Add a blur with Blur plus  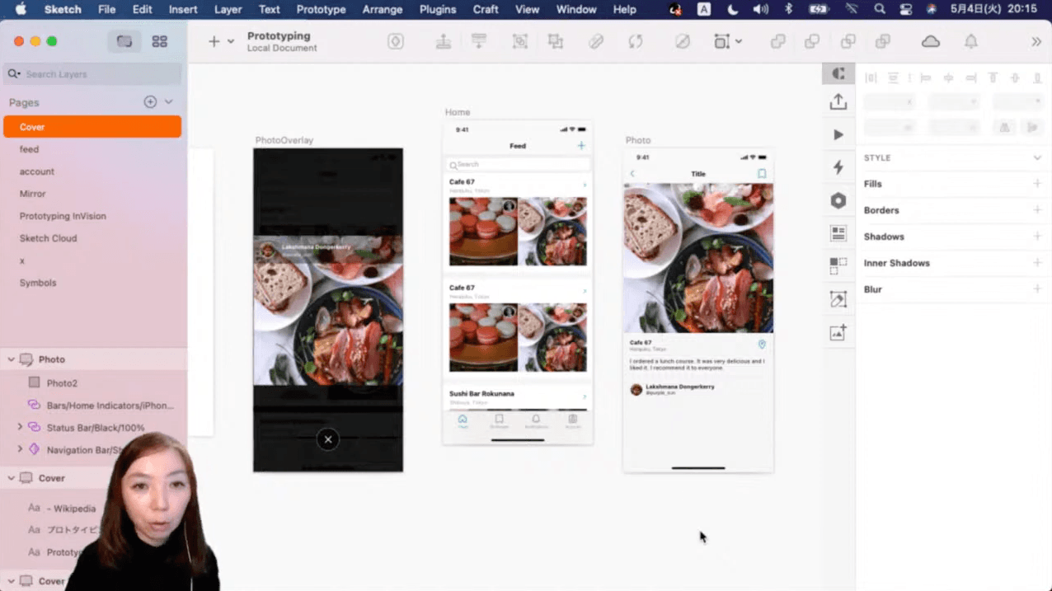[x=1037, y=289]
